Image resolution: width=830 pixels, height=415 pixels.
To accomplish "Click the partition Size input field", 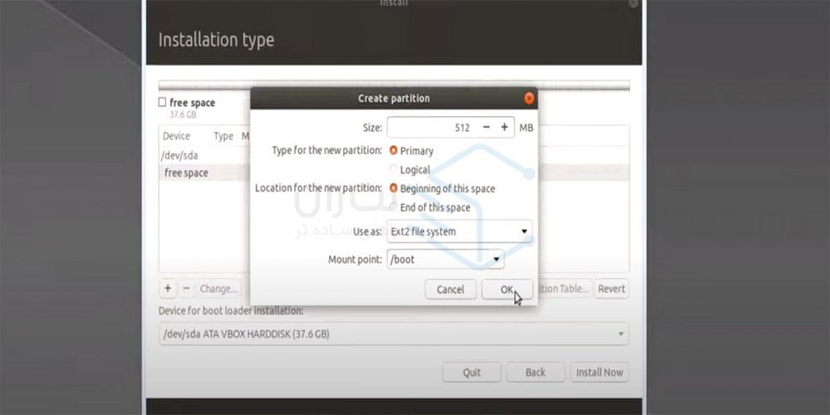I will coord(432,128).
